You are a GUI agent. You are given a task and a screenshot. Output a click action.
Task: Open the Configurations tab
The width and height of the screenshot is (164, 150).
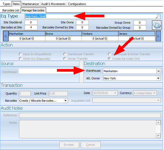[x=77, y=4]
